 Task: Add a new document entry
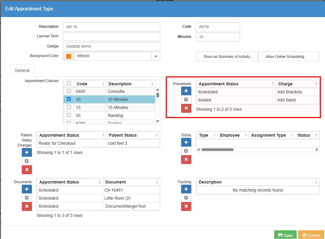click(27, 189)
